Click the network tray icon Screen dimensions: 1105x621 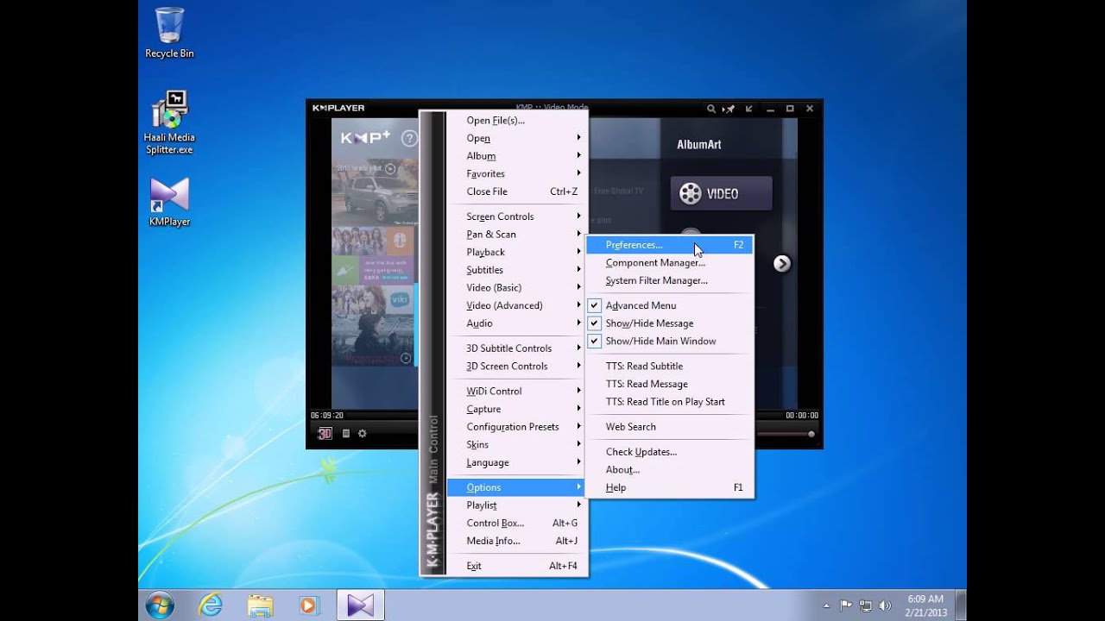[865, 605]
